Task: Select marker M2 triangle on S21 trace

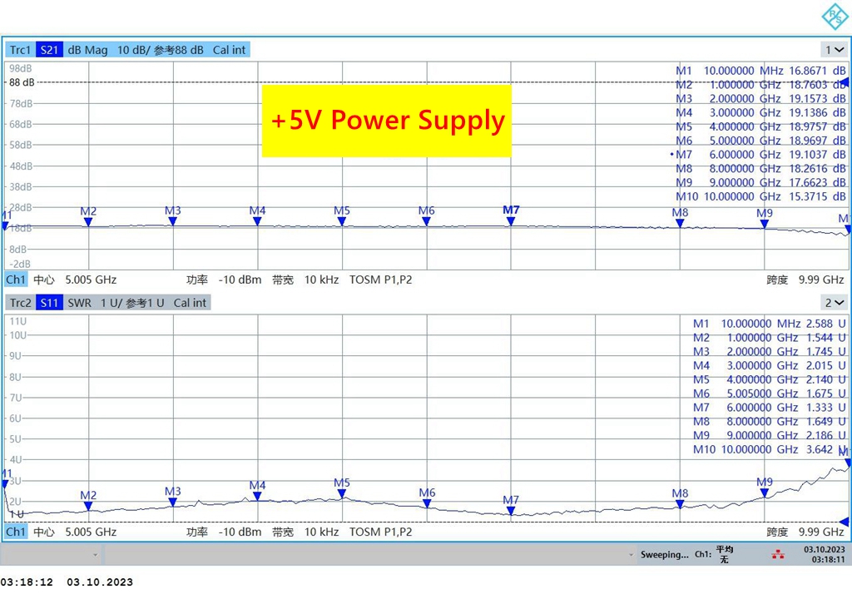Action: [x=88, y=222]
